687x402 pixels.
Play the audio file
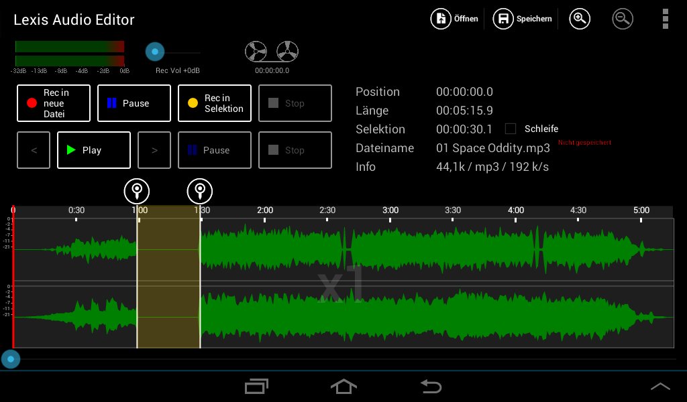pyautogui.click(x=93, y=150)
